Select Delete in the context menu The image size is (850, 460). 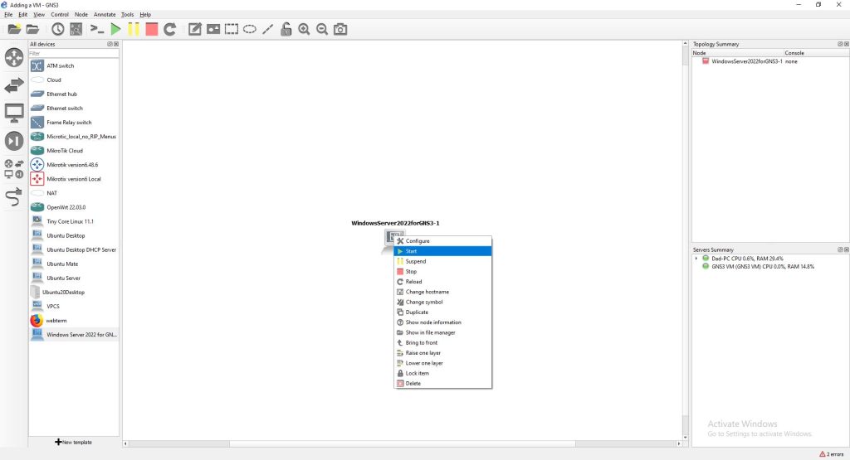pos(443,384)
